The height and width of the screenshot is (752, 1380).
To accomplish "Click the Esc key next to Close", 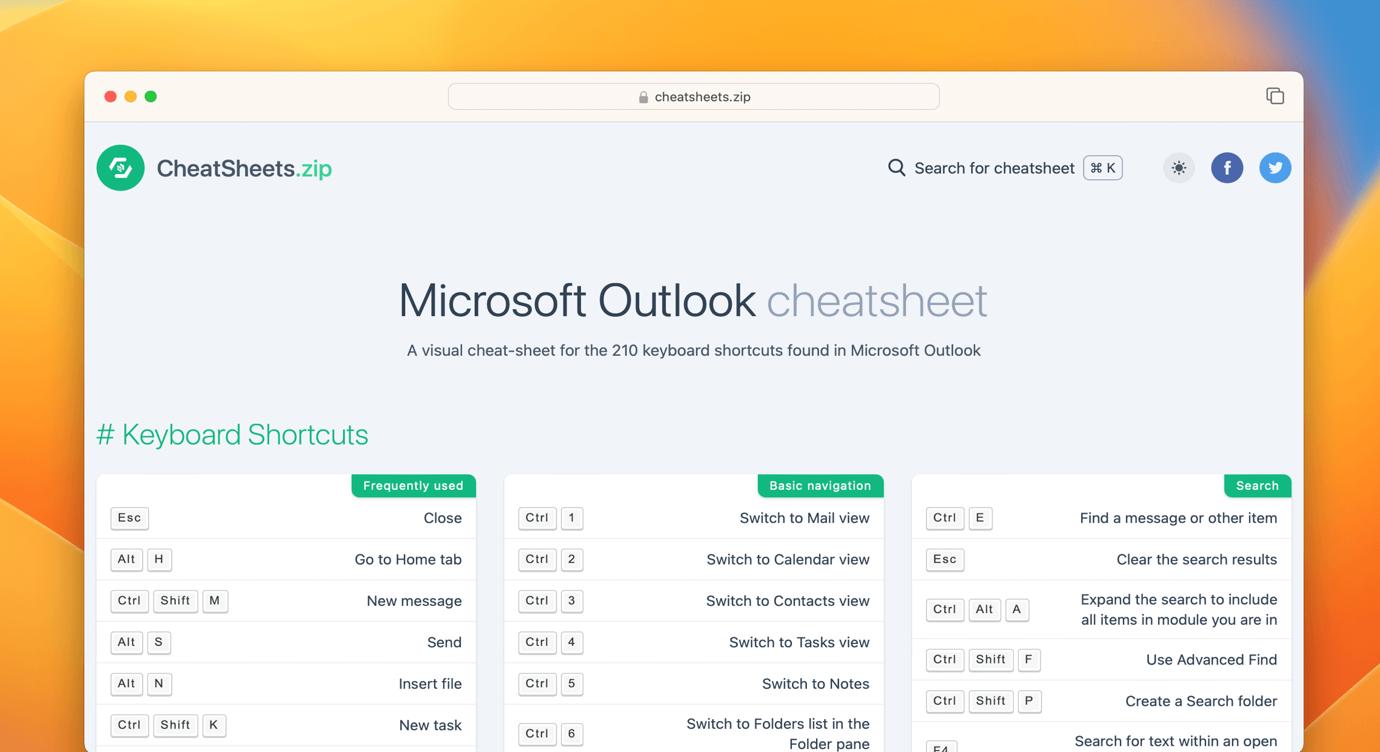I will [x=129, y=518].
